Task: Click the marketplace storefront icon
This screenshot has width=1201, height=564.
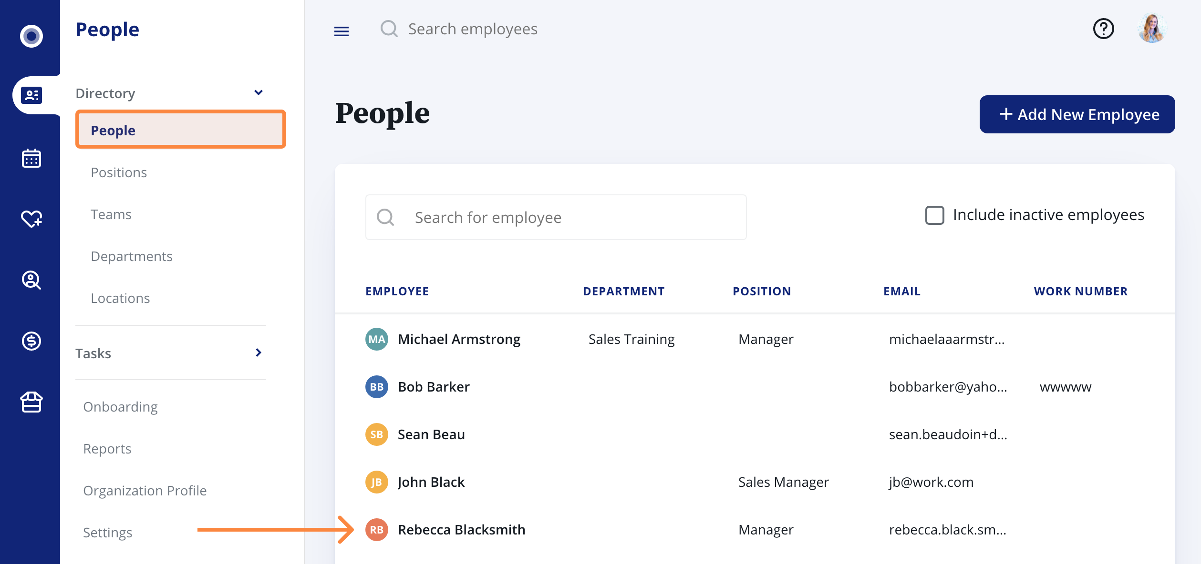Action: tap(31, 403)
